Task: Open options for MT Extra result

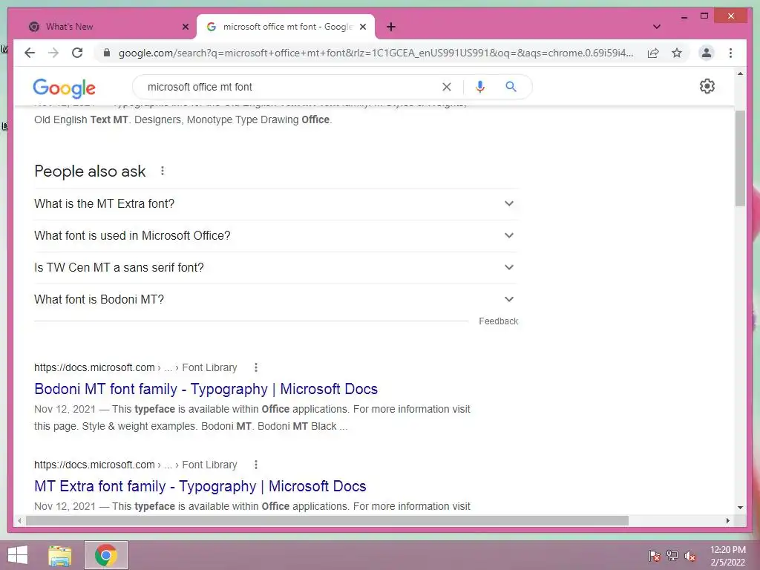Action: [x=256, y=465]
